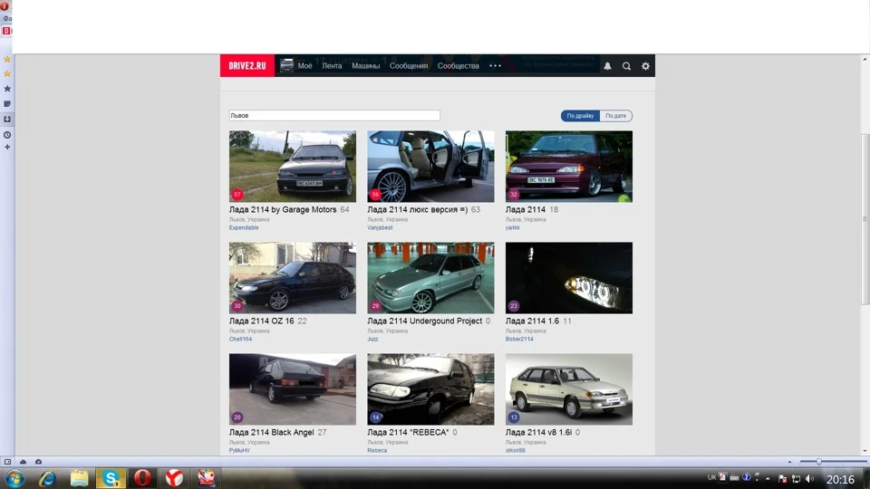The height and width of the screenshot is (489, 870).
Task: Open user profile olkok98
Action: (515, 451)
